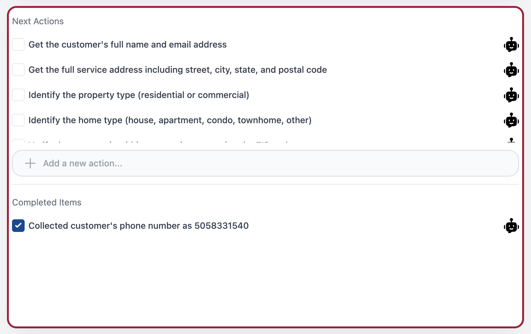Click the 'Collected customer's phone number' completed text
This screenshot has height=334, width=531.
(x=139, y=226)
